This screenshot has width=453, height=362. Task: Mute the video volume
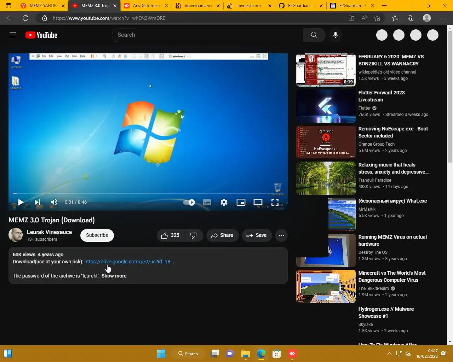coord(54,202)
